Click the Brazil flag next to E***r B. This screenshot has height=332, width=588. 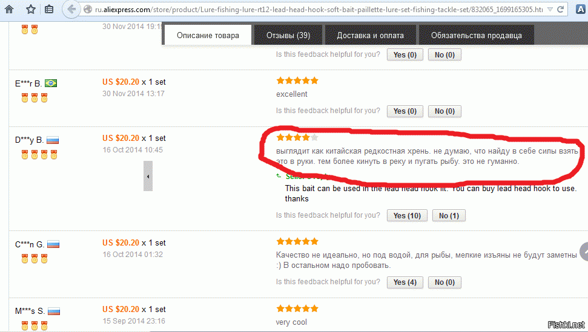point(51,83)
